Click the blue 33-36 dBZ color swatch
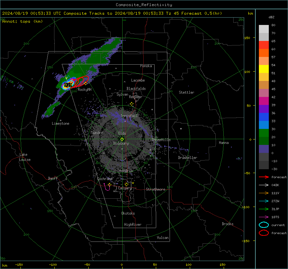The image size is (288, 269). point(264,117)
